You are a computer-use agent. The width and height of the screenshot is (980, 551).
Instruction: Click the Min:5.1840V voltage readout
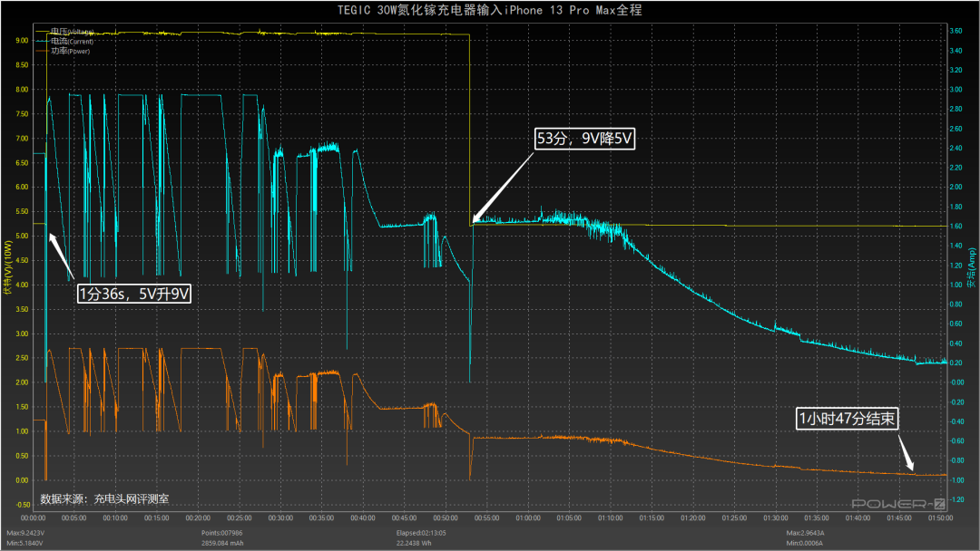click(25, 543)
